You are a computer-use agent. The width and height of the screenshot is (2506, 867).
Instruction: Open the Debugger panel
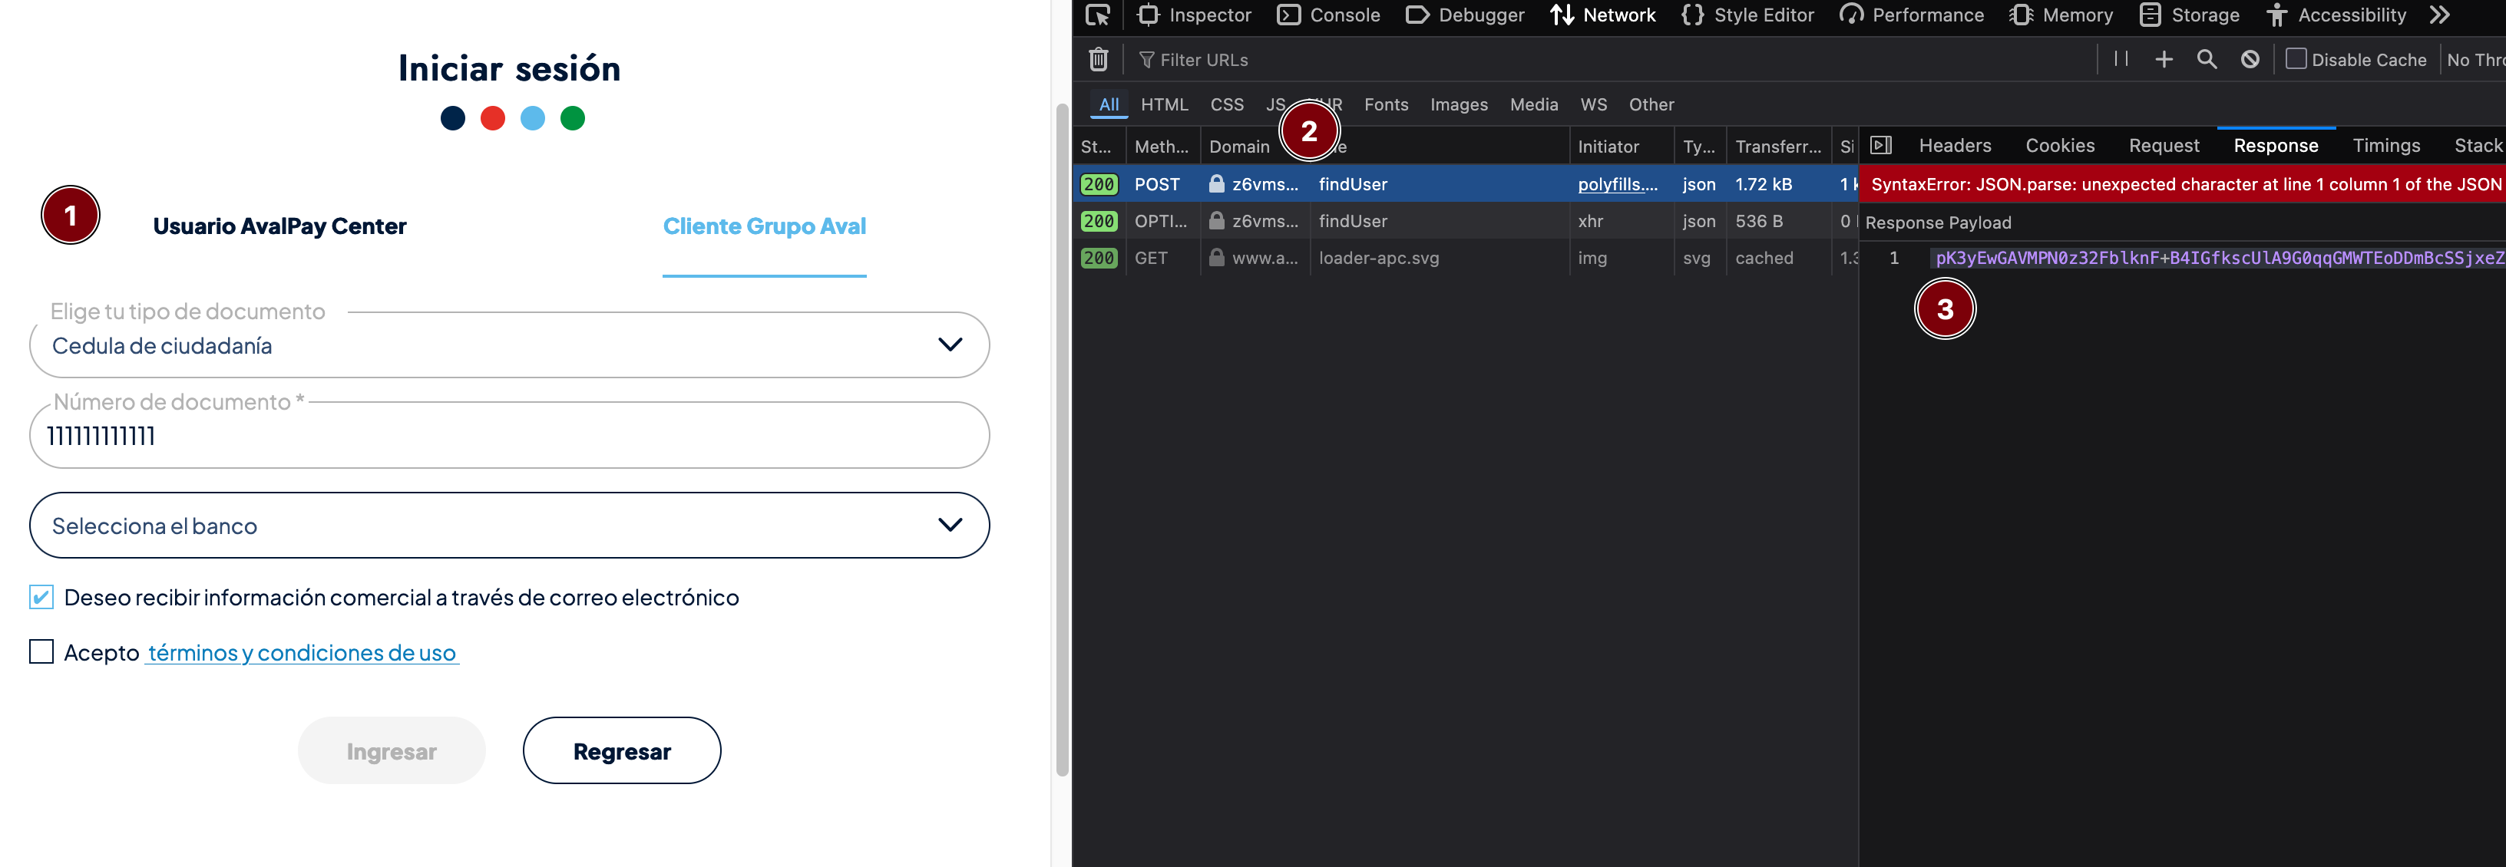[1465, 15]
